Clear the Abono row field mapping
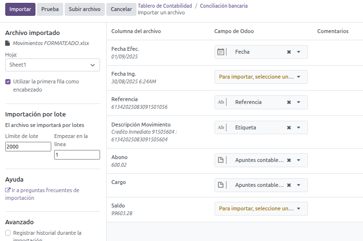This screenshot has height=241, width=363. [289, 160]
